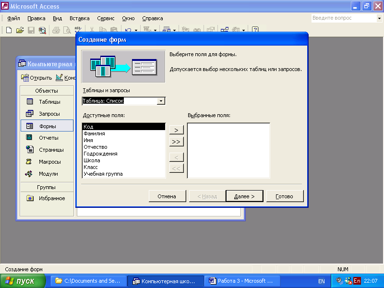Click the Spelling check toolbar icon

pyautogui.click(x=78, y=29)
